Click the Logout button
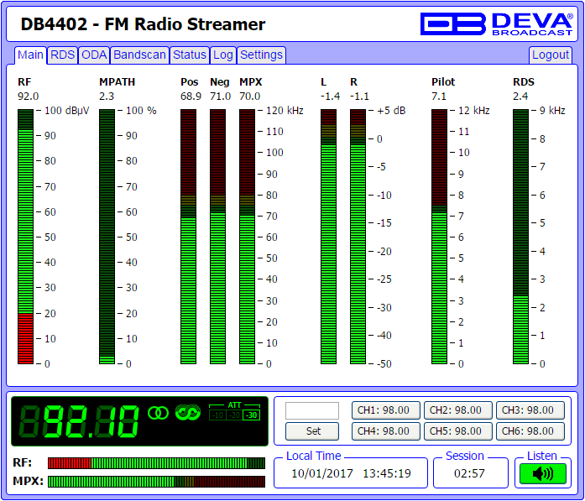This screenshot has height=501, width=585. pos(551,55)
